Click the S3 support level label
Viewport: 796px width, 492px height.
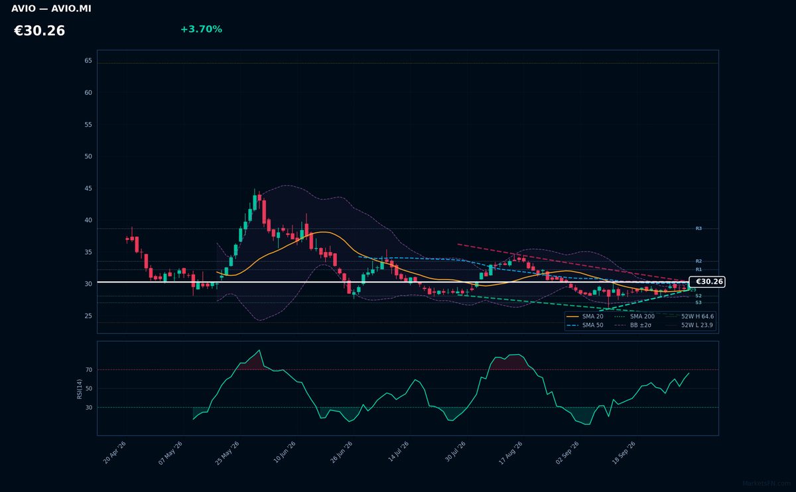pyautogui.click(x=698, y=302)
